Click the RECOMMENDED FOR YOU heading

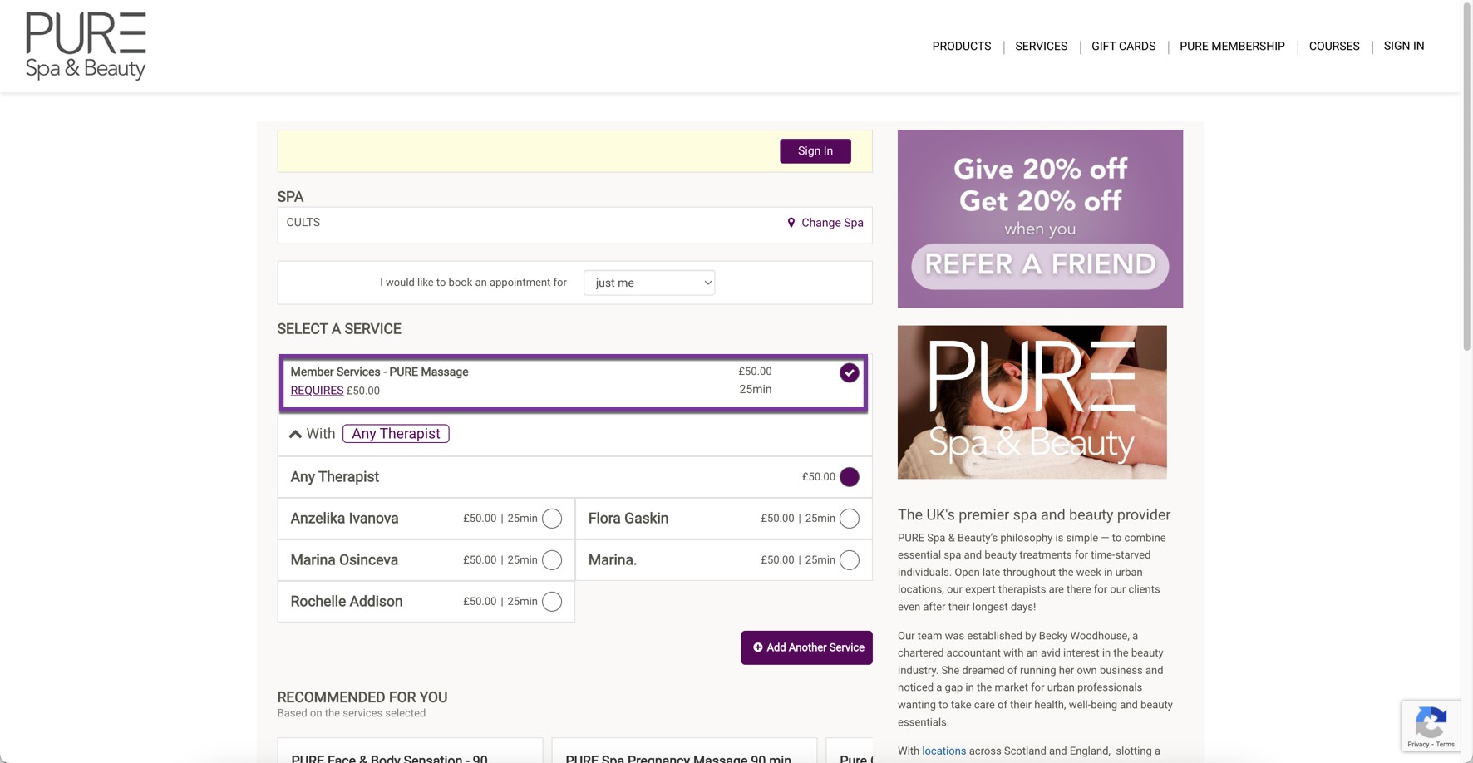pyautogui.click(x=362, y=697)
